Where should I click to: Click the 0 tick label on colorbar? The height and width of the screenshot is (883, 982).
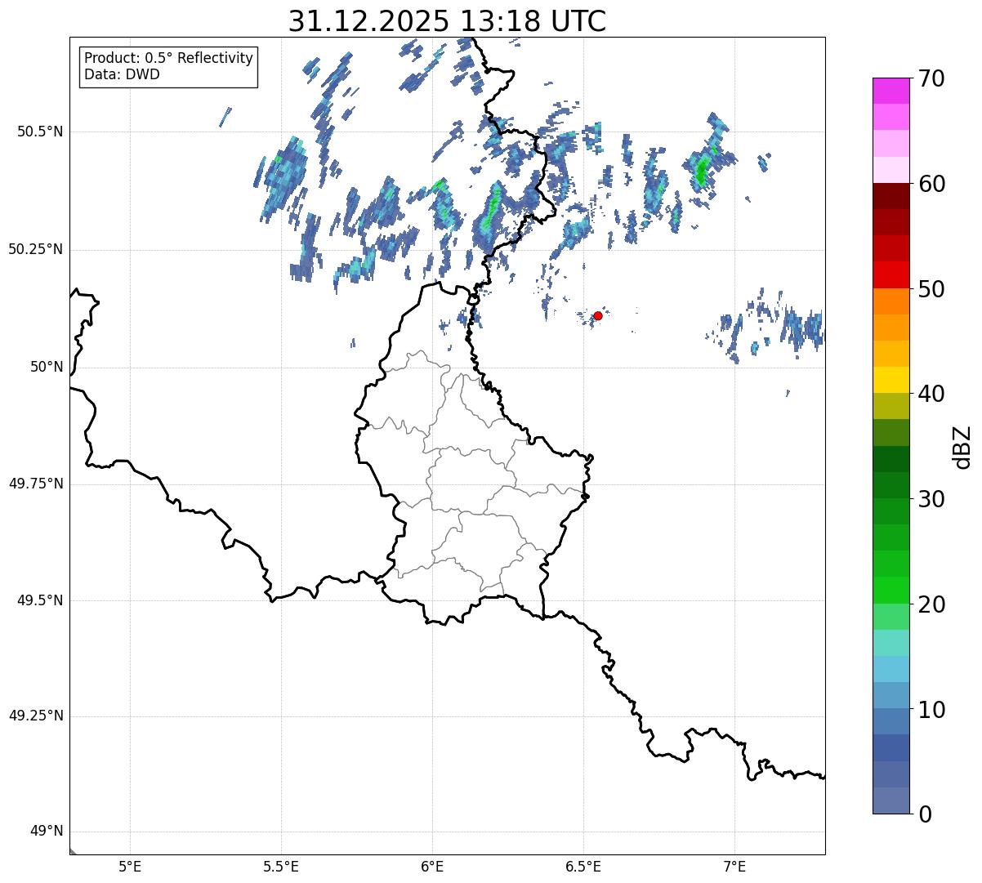point(926,814)
